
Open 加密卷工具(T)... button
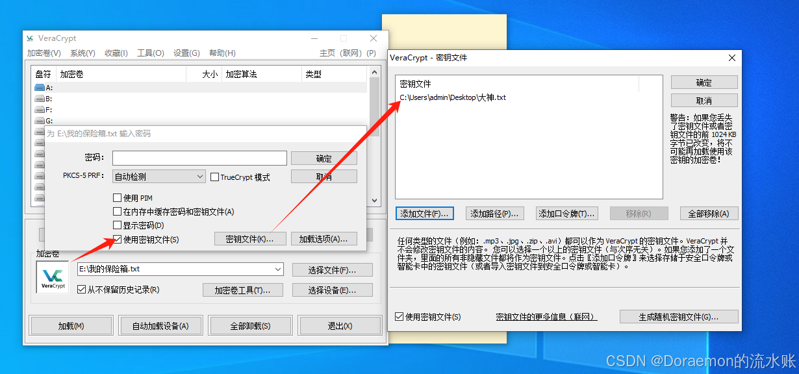point(243,290)
